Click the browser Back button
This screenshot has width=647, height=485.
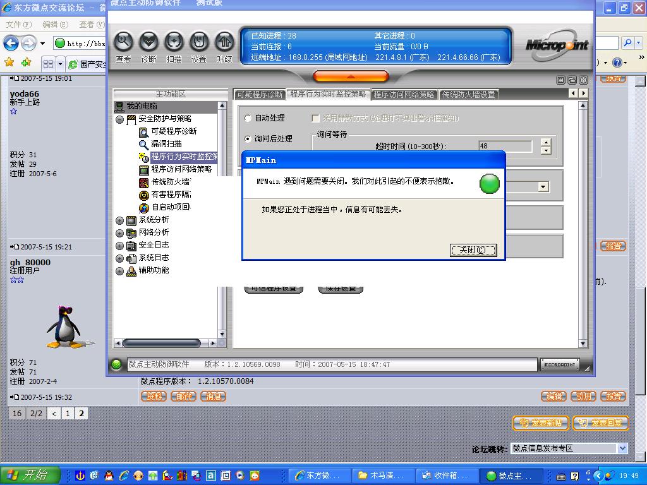[x=11, y=43]
